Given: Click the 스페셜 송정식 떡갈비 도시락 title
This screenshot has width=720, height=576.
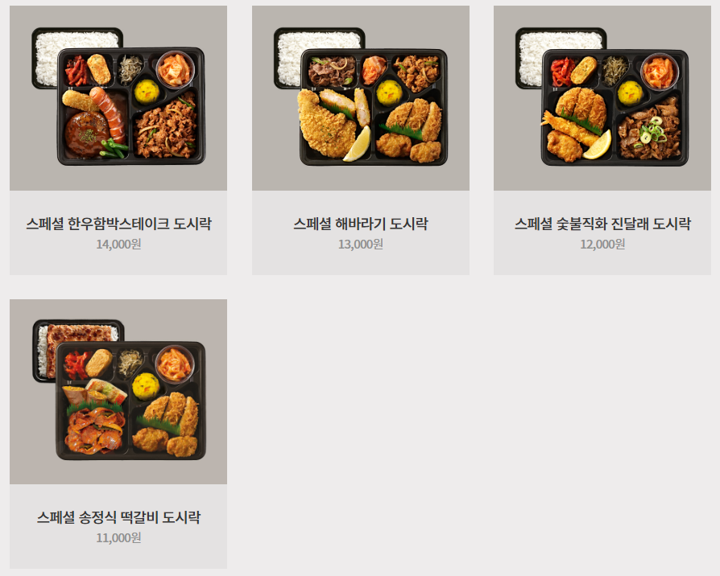Looking at the screenshot, I should point(118,517).
